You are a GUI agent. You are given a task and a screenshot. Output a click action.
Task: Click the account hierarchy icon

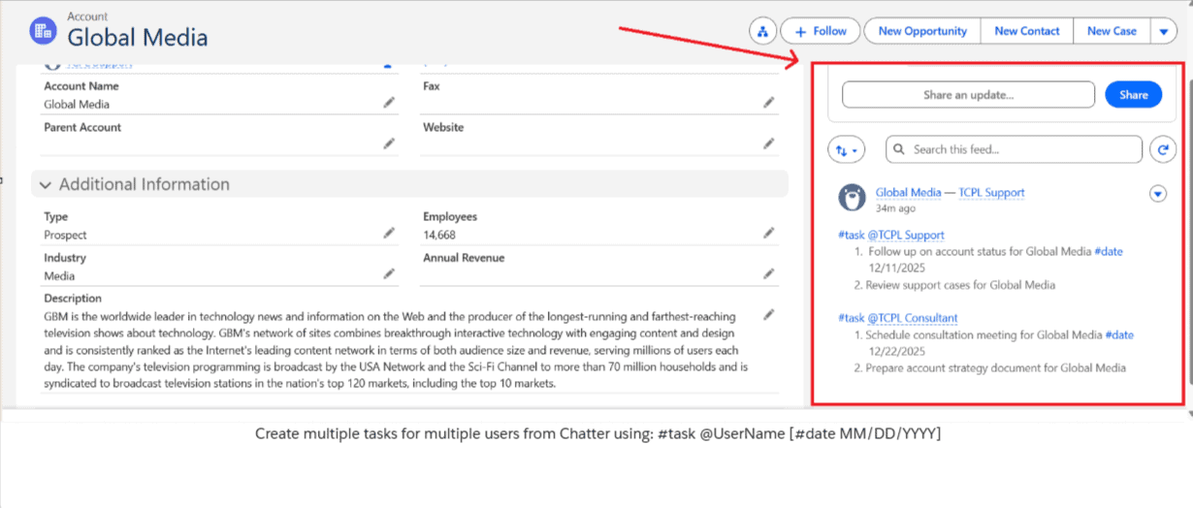(762, 31)
